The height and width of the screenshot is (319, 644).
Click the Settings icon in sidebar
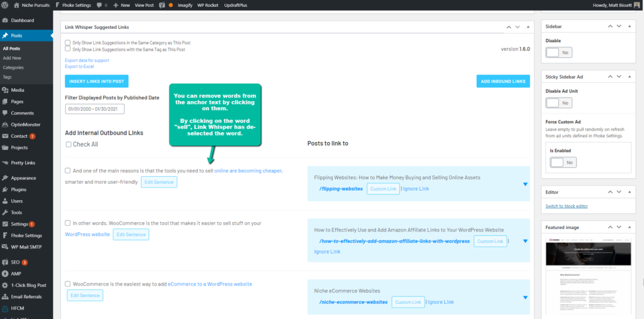click(x=5, y=224)
